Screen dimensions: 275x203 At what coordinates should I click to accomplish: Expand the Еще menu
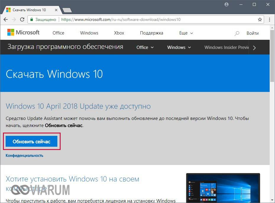[186, 33]
